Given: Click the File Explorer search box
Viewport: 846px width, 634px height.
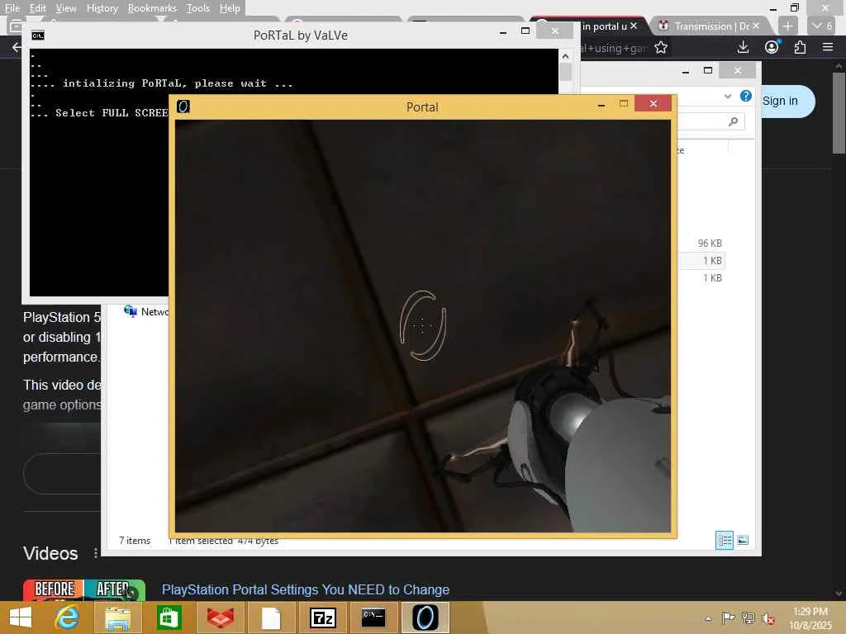Looking at the screenshot, I should point(711,121).
